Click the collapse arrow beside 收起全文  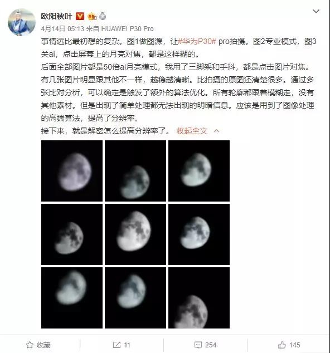pos(216,131)
